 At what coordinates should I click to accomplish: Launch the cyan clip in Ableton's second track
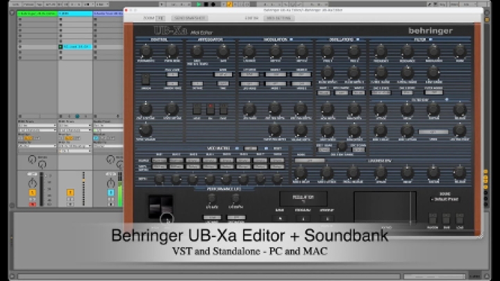coord(75,47)
